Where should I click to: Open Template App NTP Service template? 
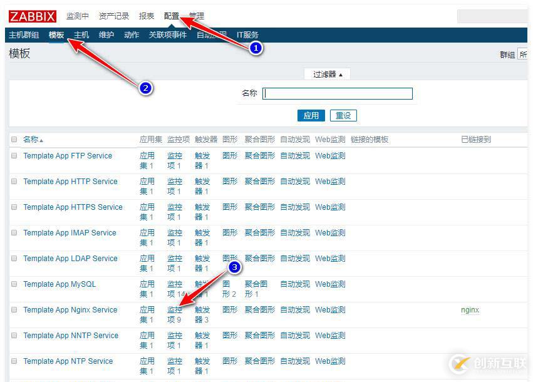click(68, 361)
